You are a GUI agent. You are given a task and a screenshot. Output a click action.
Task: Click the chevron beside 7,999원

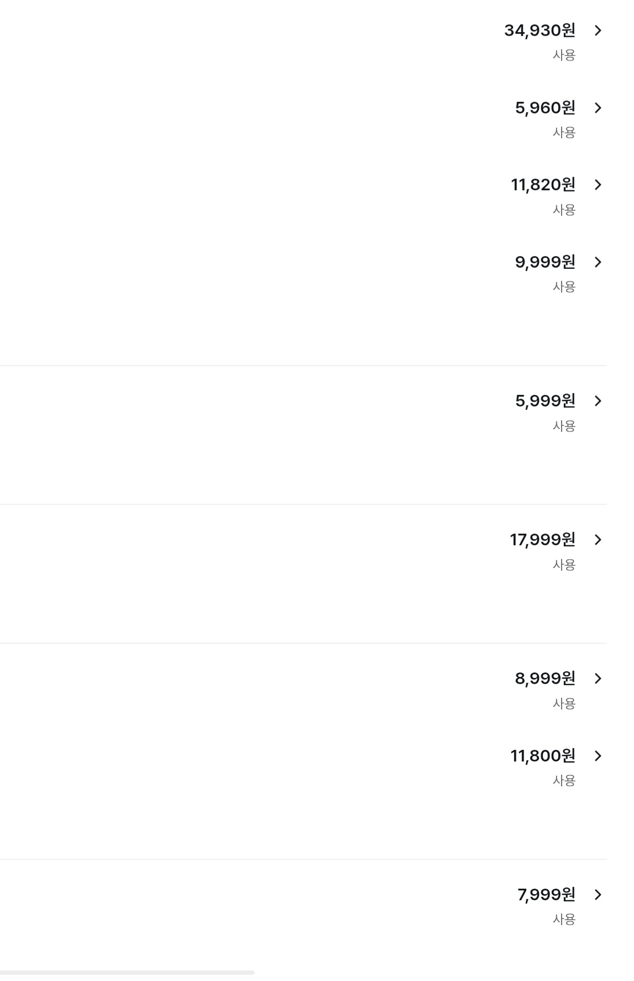tap(598, 895)
